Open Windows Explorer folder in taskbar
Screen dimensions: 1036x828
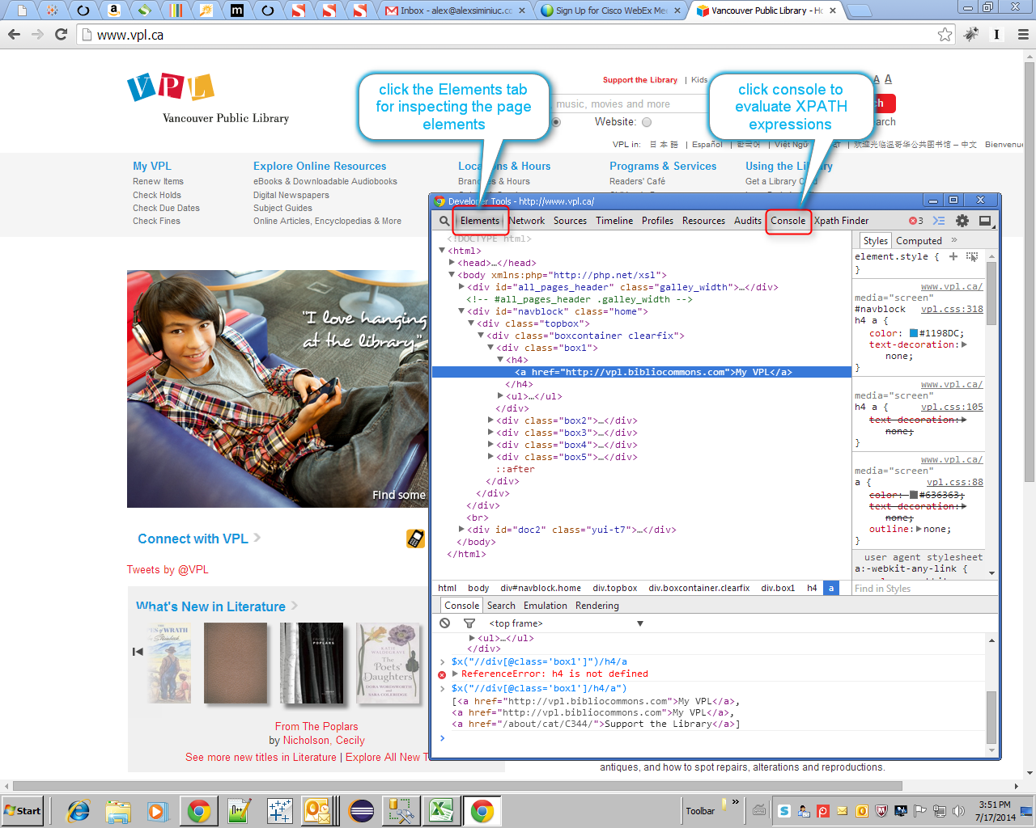coord(118,811)
